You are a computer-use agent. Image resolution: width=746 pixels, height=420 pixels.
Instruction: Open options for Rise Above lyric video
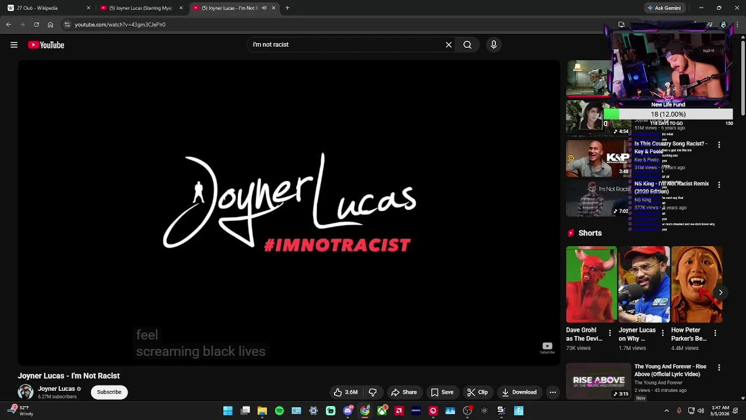click(x=719, y=368)
